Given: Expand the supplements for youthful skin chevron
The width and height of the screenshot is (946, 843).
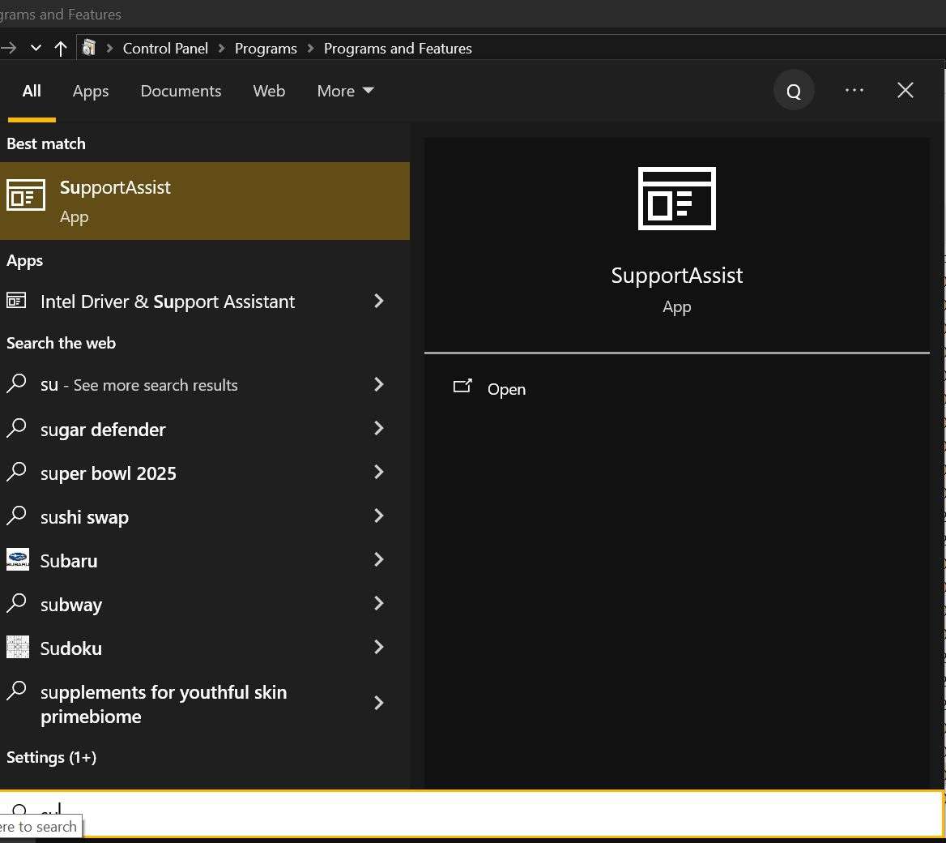Looking at the screenshot, I should tap(379, 703).
